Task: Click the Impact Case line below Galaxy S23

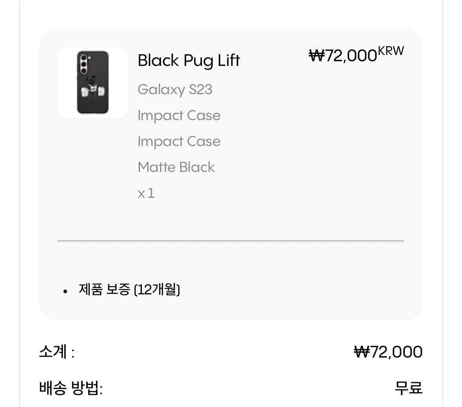Action: click(x=179, y=115)
